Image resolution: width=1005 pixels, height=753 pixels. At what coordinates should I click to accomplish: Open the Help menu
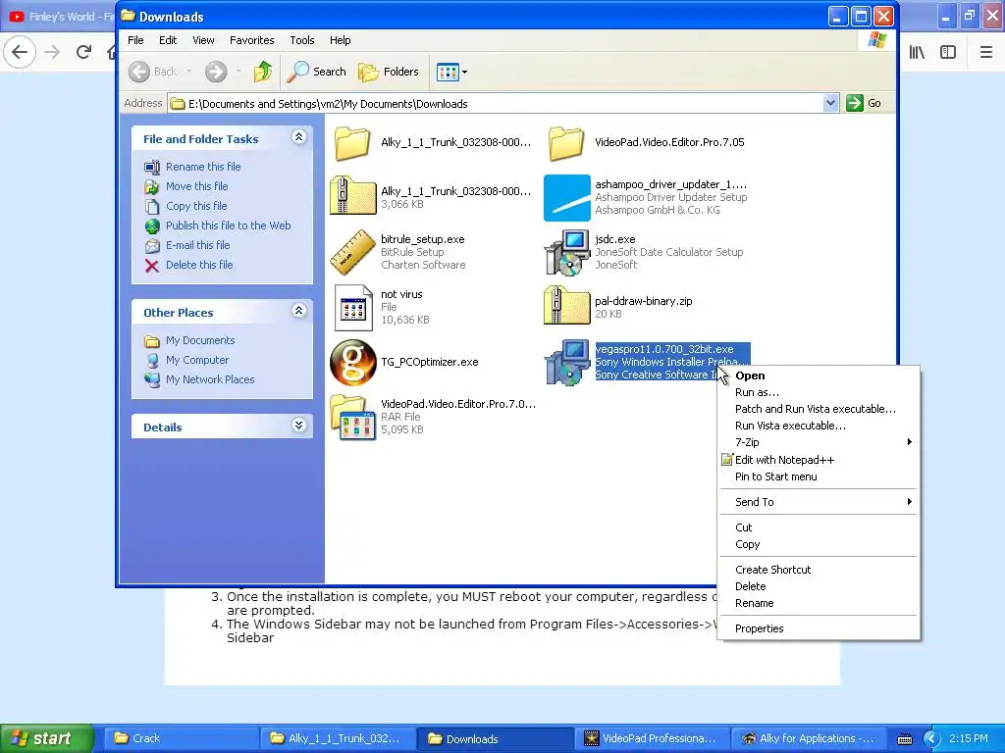tap(341, 40)
